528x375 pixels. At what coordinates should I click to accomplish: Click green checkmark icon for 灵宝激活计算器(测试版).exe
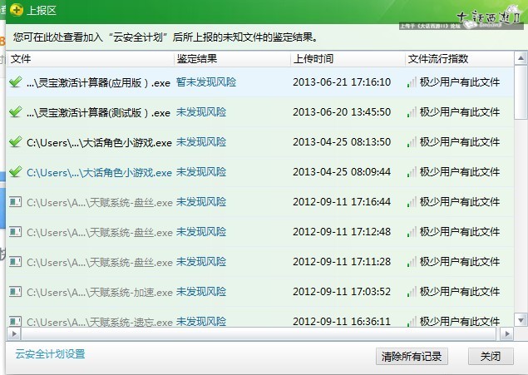pyautogui.click(x=16, y=111)
